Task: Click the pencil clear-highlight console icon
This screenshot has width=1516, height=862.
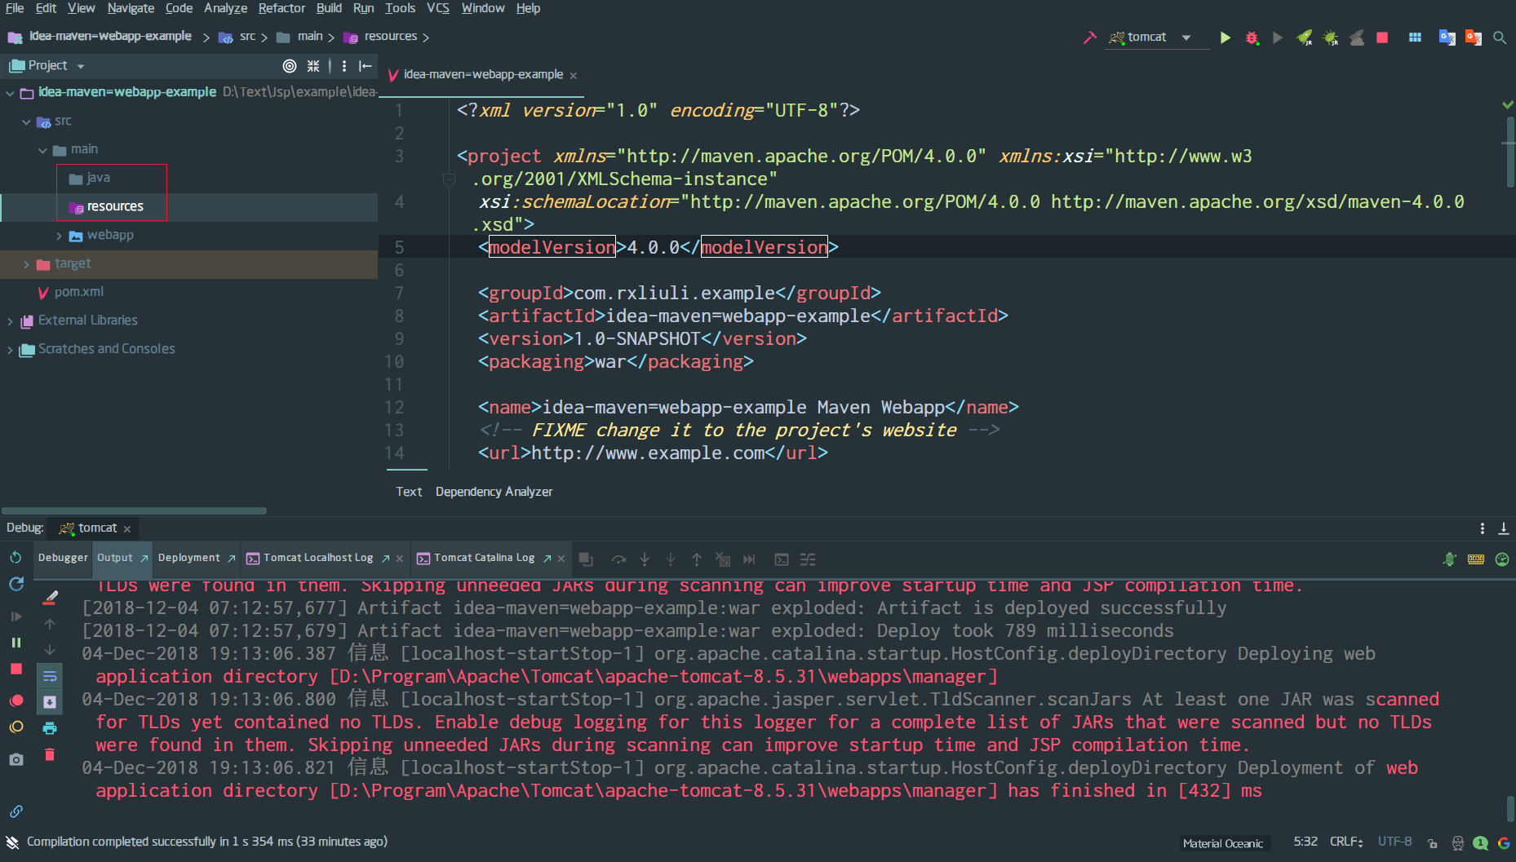Action: pos(50,598)
